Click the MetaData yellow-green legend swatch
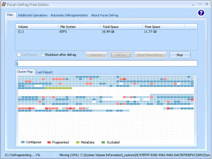The height and width of the screenshot is (159, 212). click(x=78, y=142)
